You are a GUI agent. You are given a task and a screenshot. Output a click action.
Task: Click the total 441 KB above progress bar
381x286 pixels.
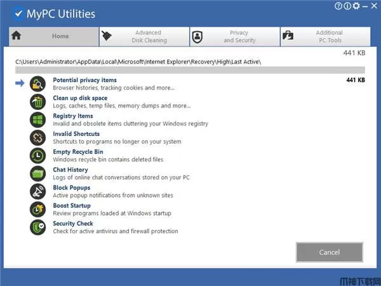tap(354, 53)
